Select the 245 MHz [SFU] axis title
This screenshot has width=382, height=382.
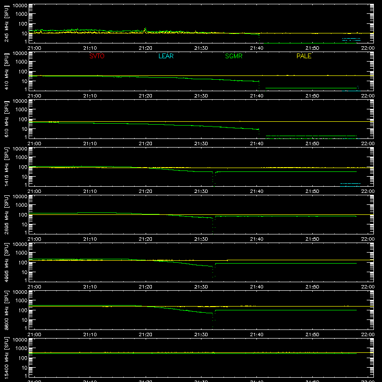coord(7,23)
